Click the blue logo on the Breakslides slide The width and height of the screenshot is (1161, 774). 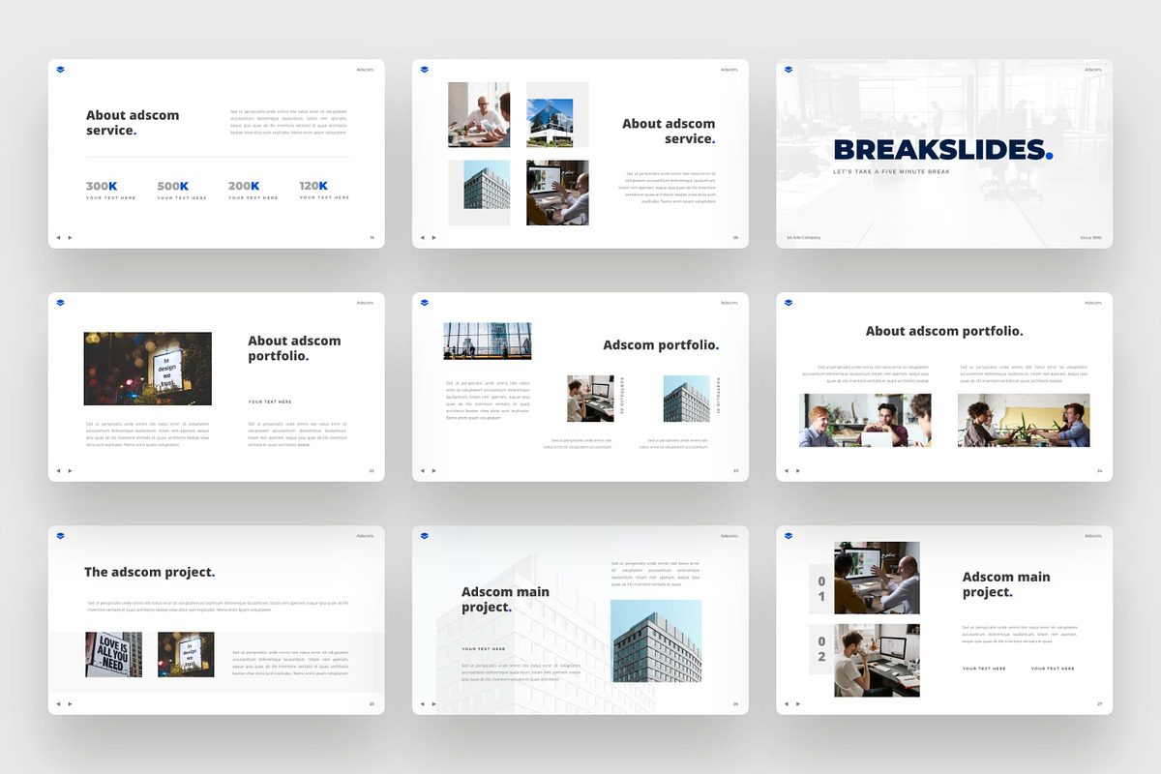788,70
